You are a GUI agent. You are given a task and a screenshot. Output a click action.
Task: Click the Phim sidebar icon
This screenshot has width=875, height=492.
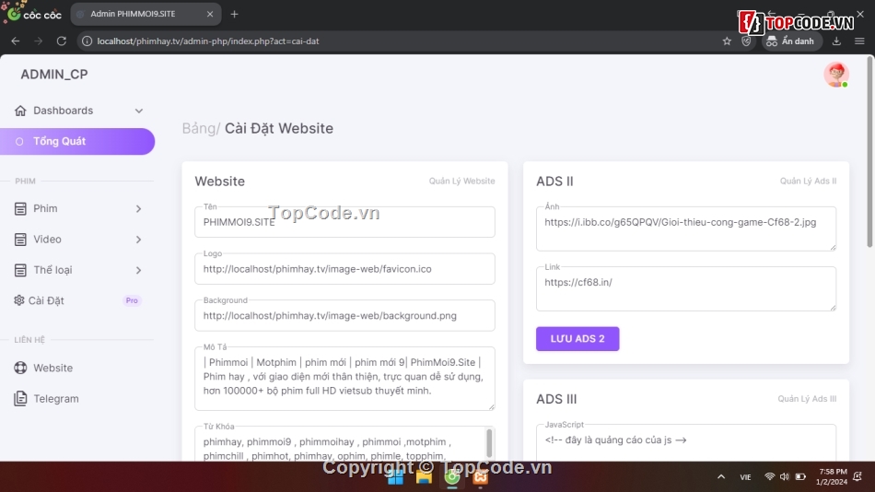click(20, 209)
